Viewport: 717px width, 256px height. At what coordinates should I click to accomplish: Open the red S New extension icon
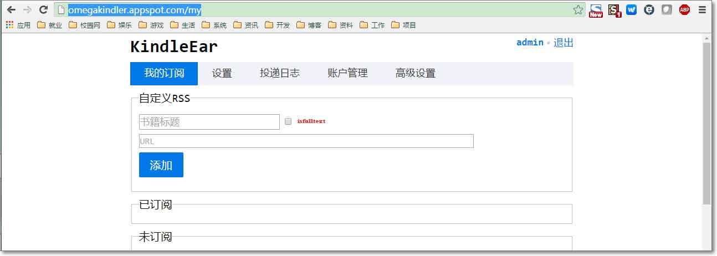[x=596, y=10]
